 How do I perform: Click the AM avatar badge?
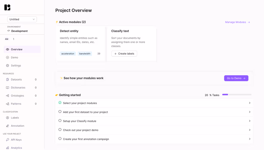tap(7, 39)
